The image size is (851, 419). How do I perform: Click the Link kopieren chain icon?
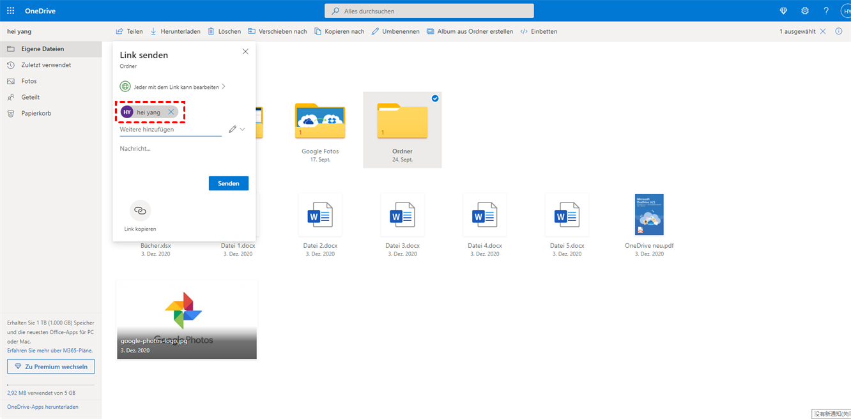[141, 211]
